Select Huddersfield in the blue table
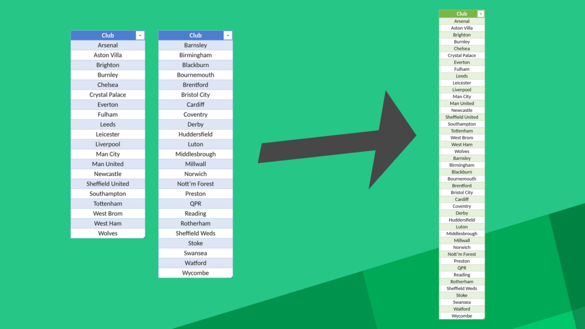 click(195, 134)
